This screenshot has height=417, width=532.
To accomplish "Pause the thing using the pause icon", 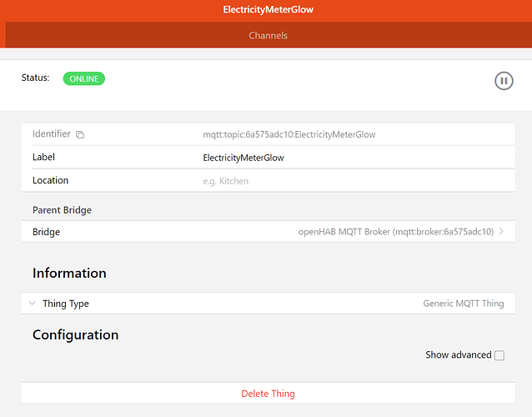I will click(504, 81).
